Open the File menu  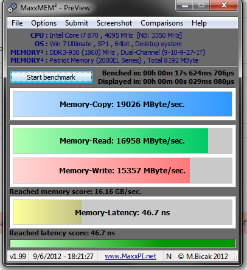pyautogui.click(x=17, y=23)
